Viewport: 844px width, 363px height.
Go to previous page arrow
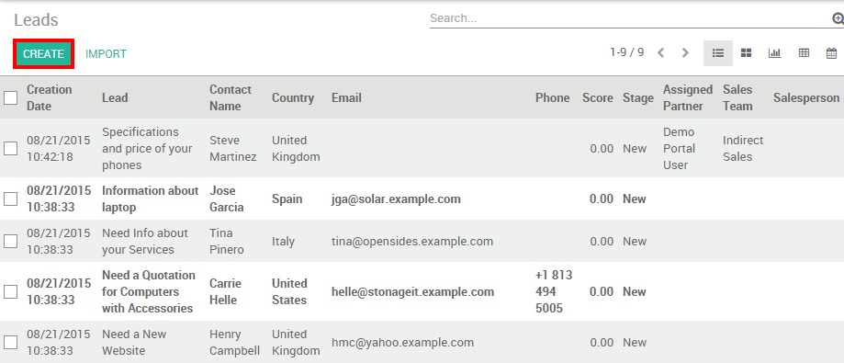(661, 52)
